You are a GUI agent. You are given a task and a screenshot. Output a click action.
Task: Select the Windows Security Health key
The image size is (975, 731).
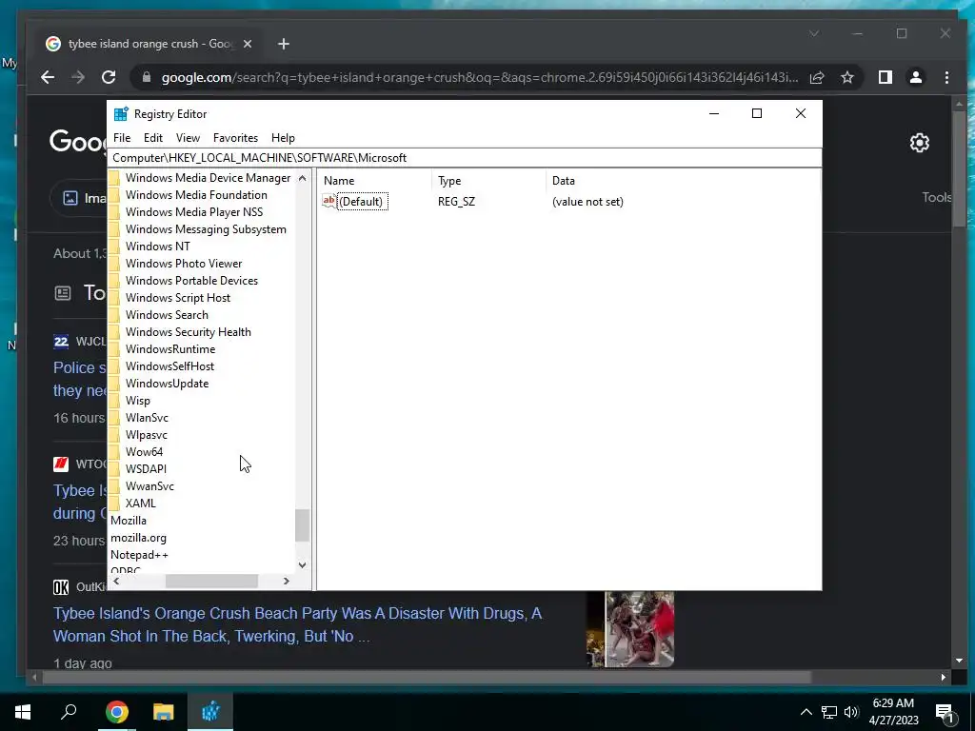point(189,332)
